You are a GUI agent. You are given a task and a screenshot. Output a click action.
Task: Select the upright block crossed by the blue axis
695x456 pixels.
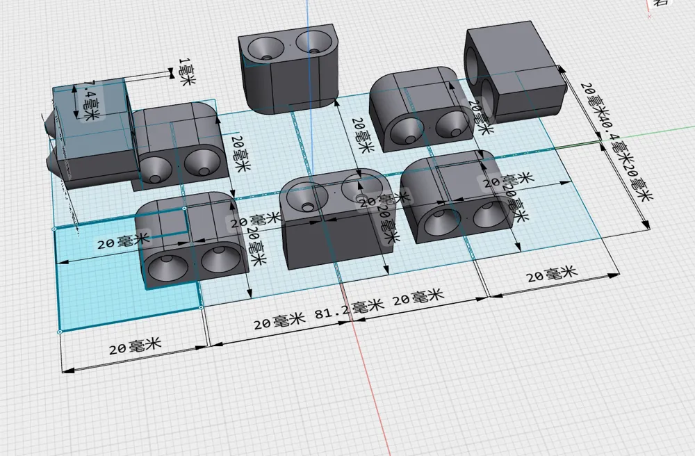[x=288, y=69]
